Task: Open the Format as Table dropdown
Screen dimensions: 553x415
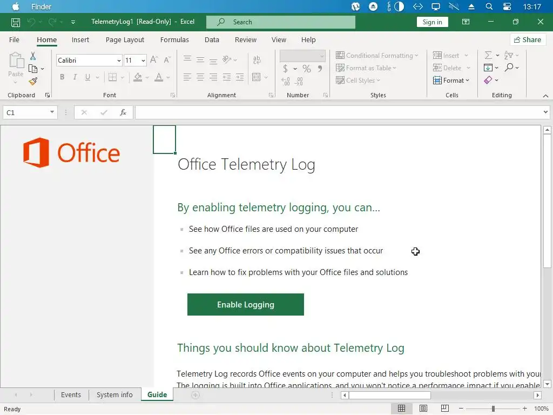Action: tap(366, 68)
